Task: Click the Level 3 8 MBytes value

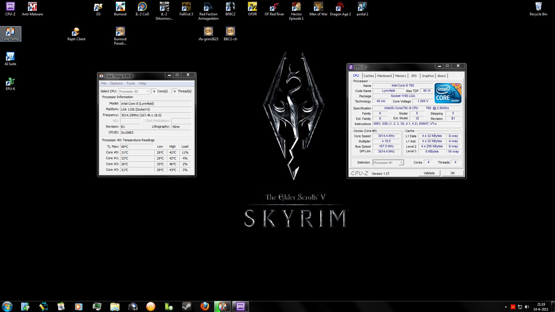Action: (x=432, y=152)
